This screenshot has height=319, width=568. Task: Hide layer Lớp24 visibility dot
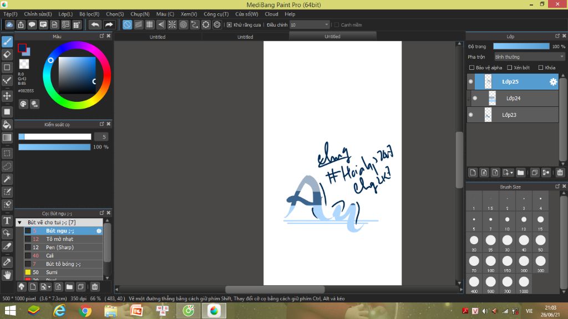coord(475,99)
